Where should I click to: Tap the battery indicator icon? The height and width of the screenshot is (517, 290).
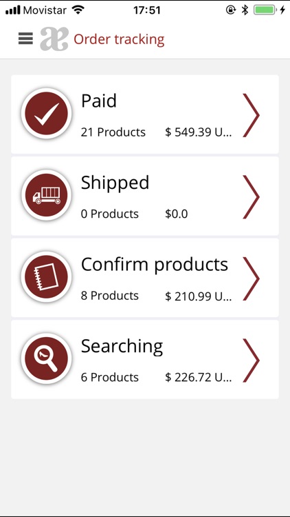click(x=265, y=10)
